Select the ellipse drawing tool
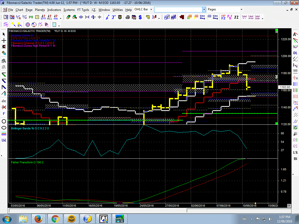The image size is (299, 224). 4,128
